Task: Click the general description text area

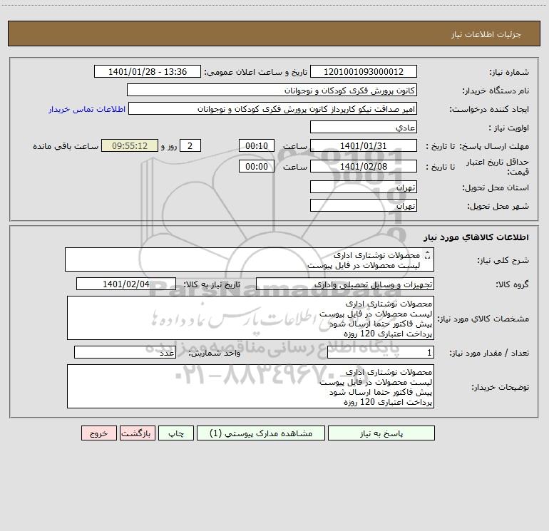Action: (x=250, y=259)
